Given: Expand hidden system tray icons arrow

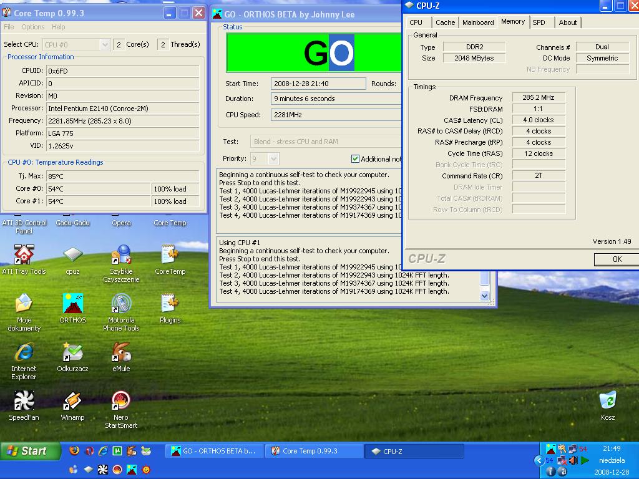Looking at the screenshot, I should (x=539, y=460).
